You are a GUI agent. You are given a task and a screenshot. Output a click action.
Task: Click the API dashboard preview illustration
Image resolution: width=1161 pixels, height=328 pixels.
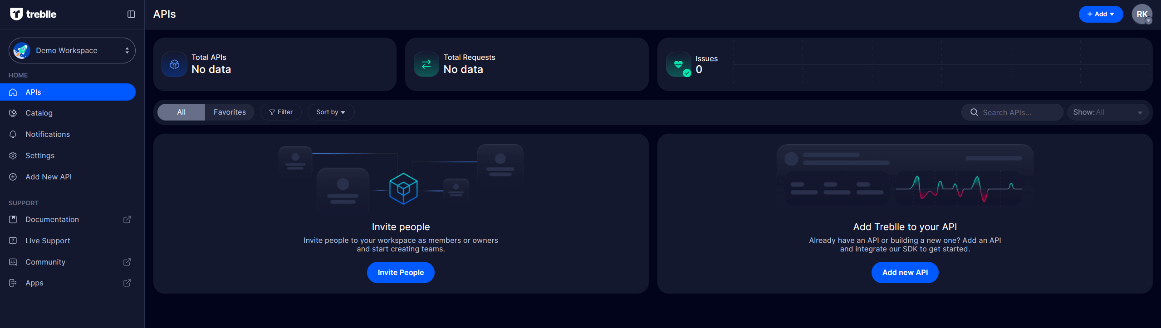point(905,176)
